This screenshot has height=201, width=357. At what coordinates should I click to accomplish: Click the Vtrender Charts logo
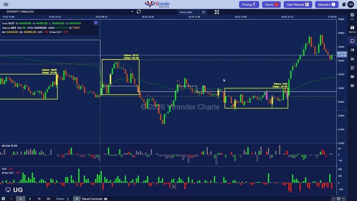pyautogui.click(x=157, y=4)
